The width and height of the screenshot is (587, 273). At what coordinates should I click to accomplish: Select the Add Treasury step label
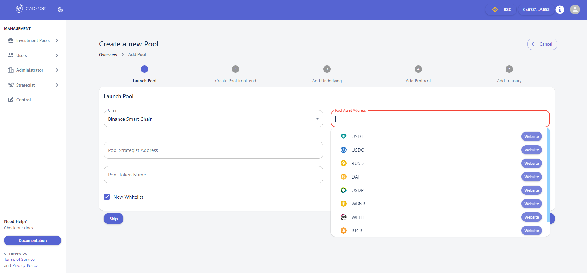(x=509, y=81)
